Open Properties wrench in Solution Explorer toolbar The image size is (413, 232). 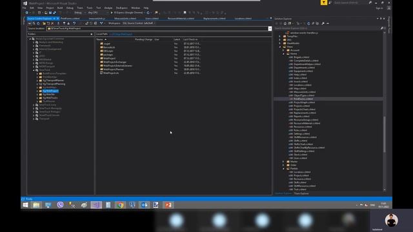[323, 23]
